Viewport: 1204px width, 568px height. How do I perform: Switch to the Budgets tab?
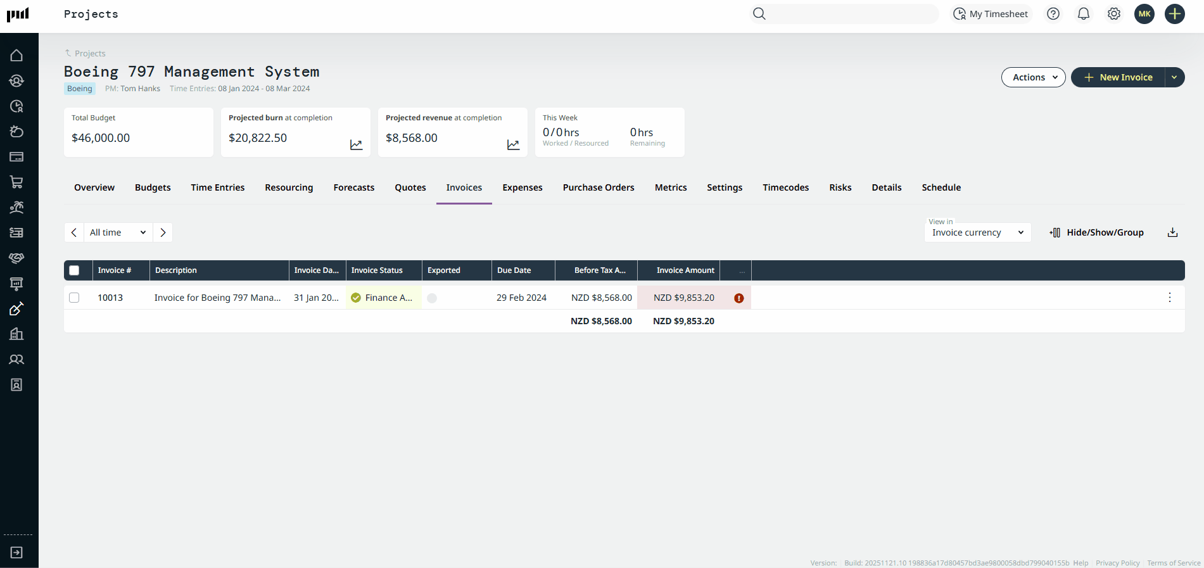point(153,187)
